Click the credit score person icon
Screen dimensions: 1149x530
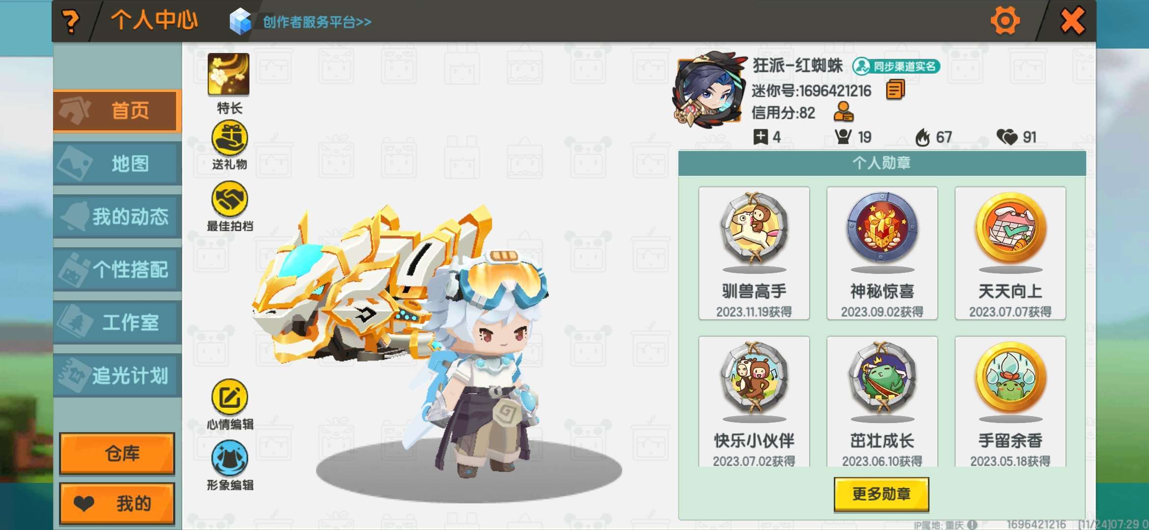[844, 112]
